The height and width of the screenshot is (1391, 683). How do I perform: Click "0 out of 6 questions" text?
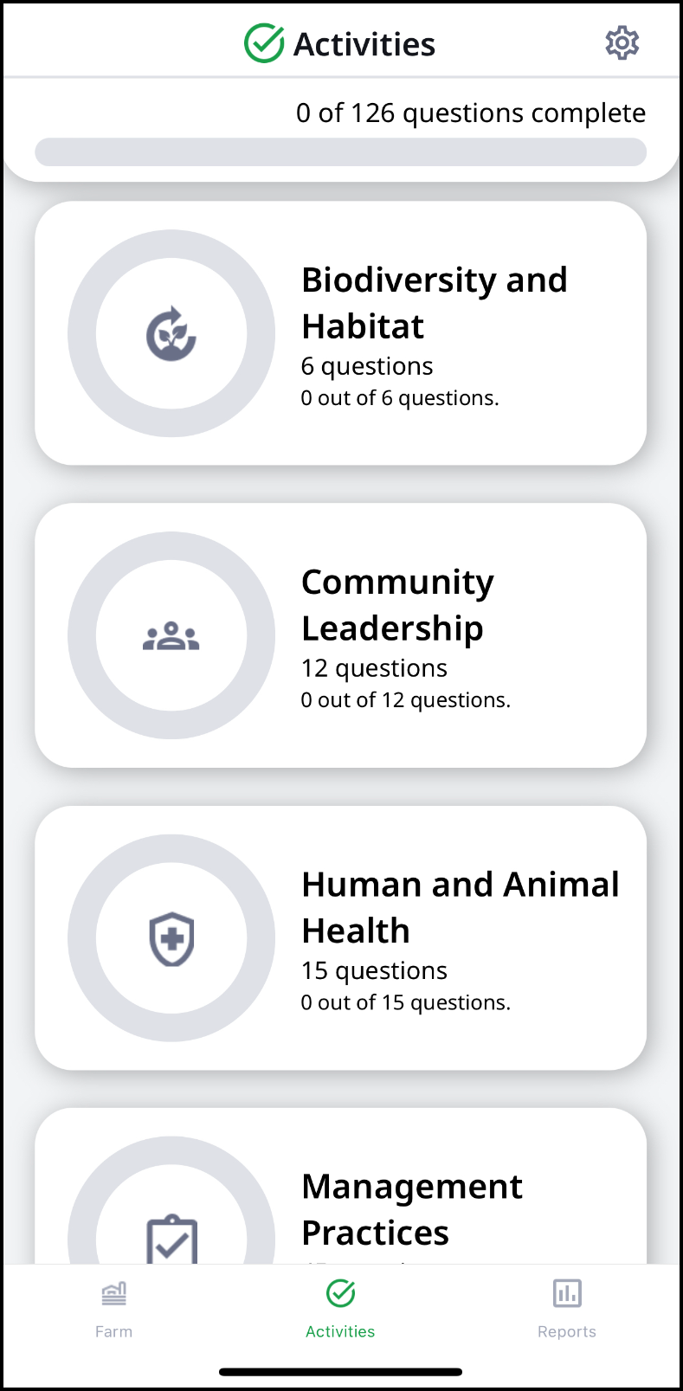pos(400,398)
